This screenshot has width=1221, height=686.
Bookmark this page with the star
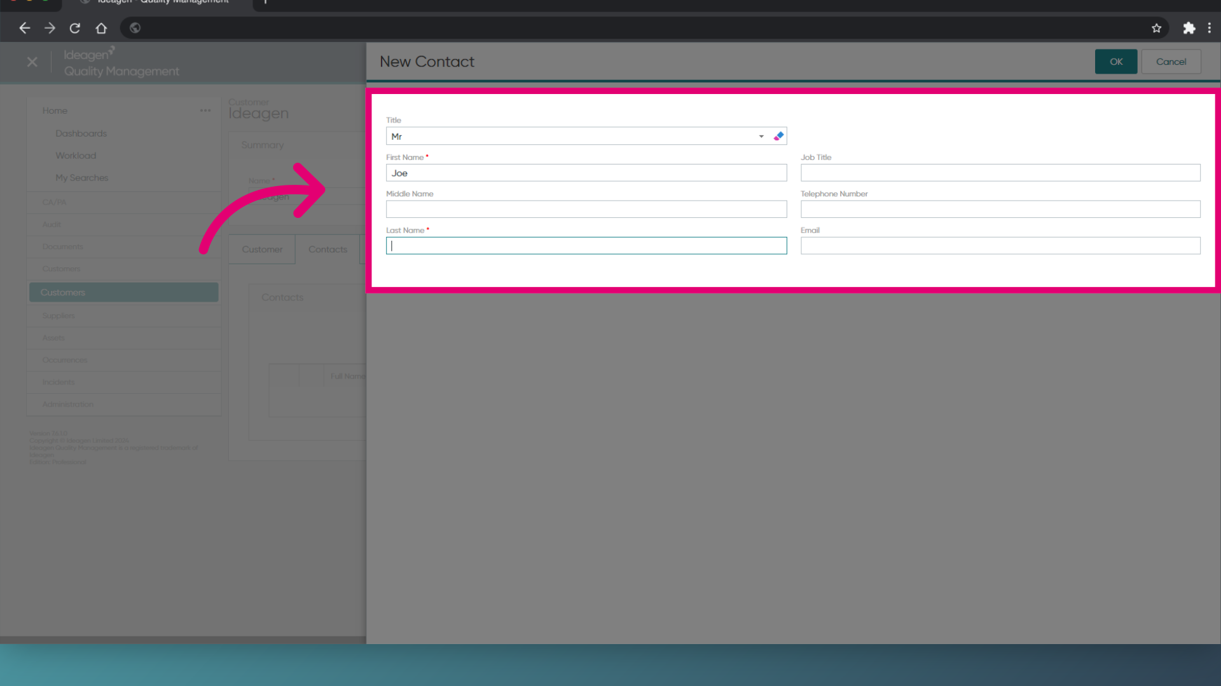click(x=1156, y=28)
